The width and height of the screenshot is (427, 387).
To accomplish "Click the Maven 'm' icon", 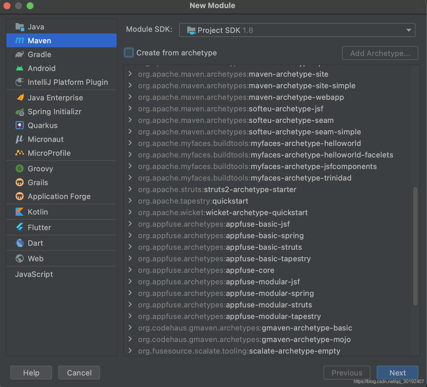I will pyautogui.click(x=20, y=41).
